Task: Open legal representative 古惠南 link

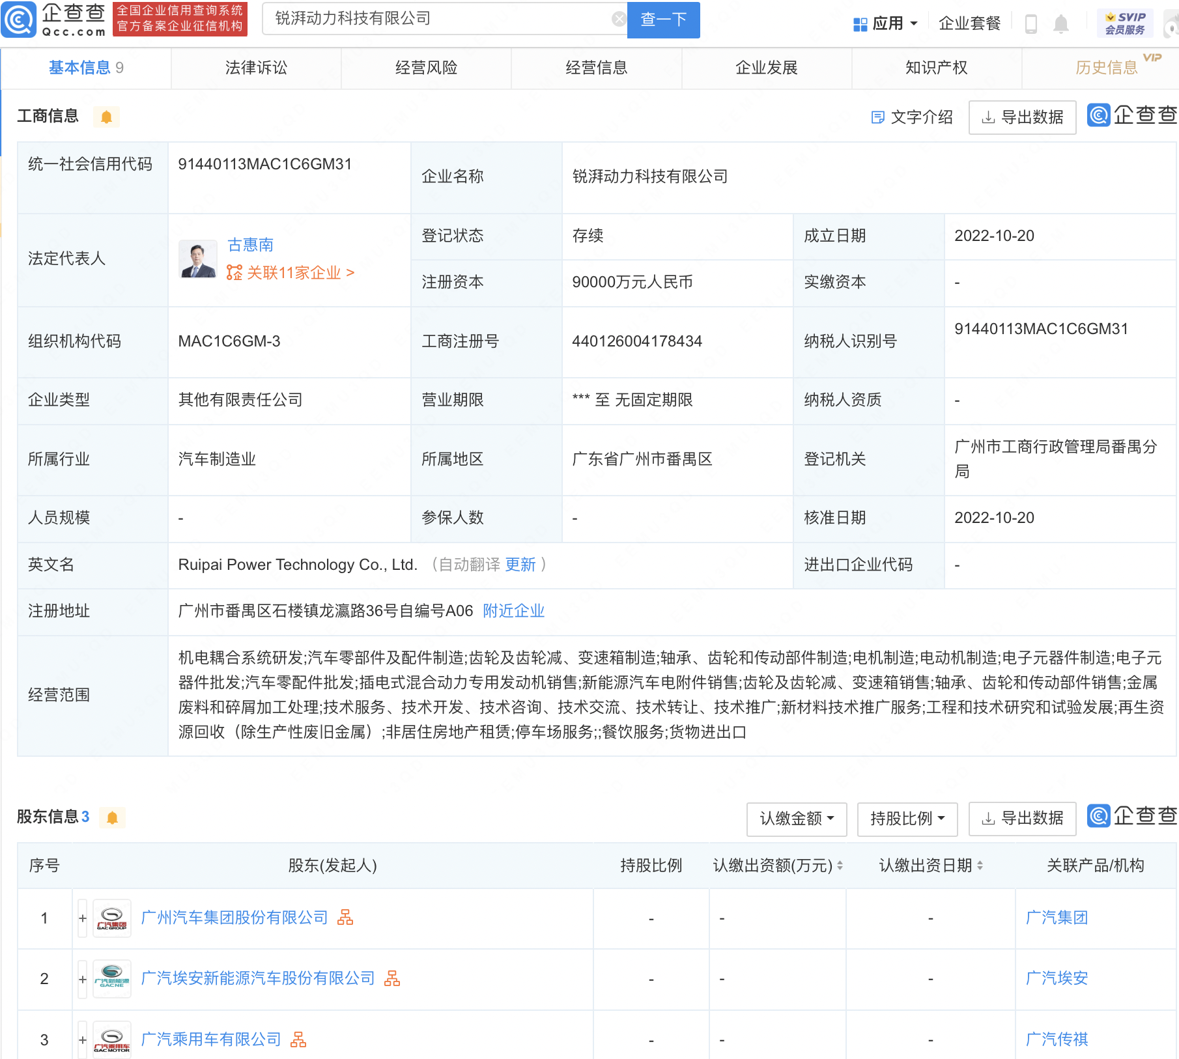Action: 250,245
